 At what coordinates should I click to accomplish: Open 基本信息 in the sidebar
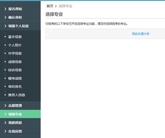(x=15, y=37)
